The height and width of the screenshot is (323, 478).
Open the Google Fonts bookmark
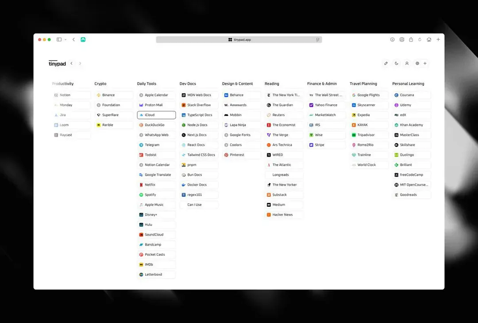(x=242, y=135)
